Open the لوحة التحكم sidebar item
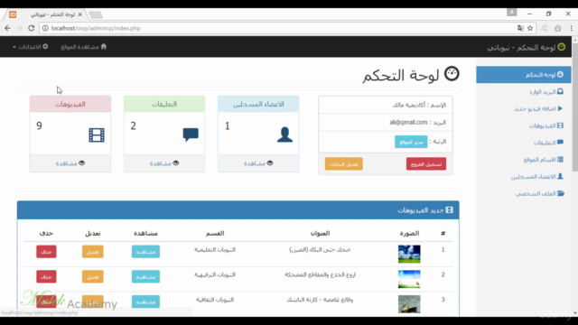Viewport: 578px width, 325px height. [524, 75]
